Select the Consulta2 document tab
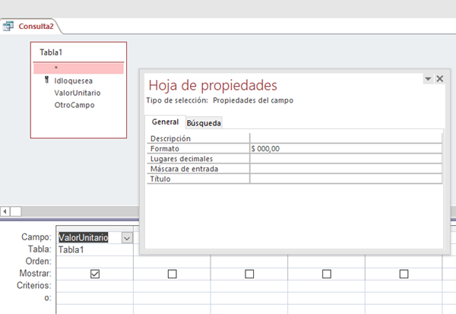 (x=35, y=27)
